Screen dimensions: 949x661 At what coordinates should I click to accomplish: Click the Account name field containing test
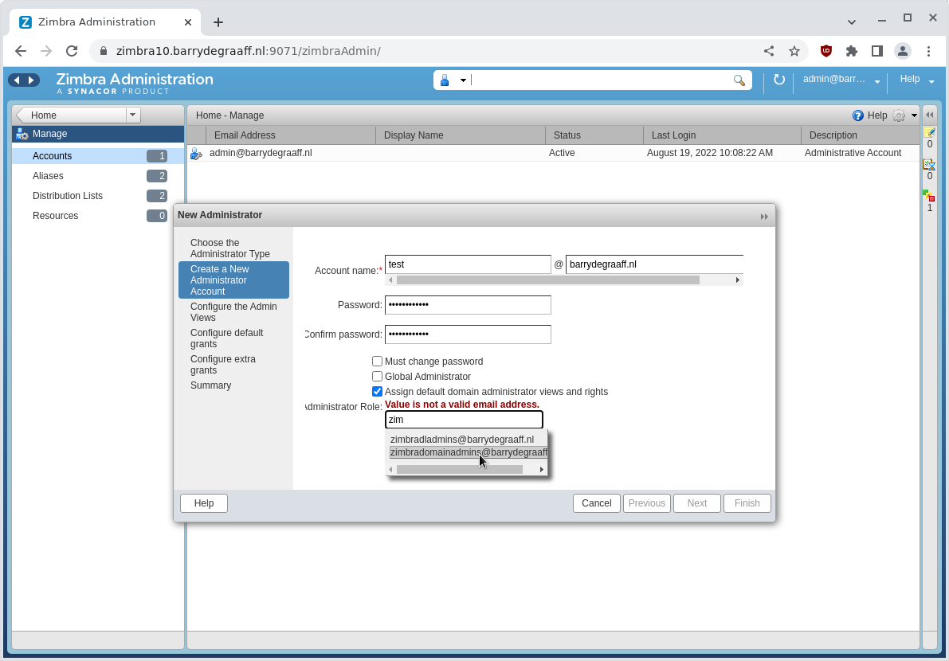pyautogui.click(x=468, y=264)
